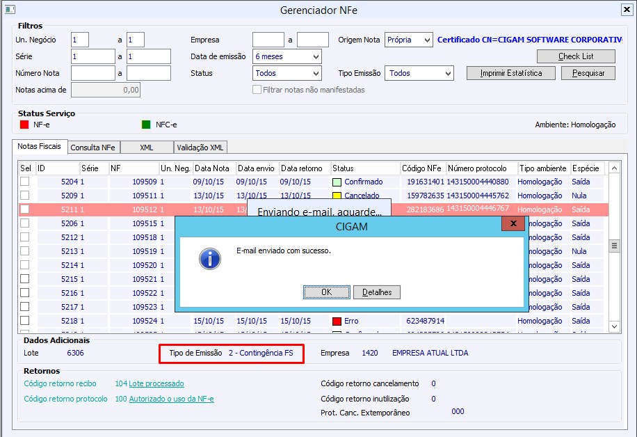Click the grid scrollbar down arrow
The image size is (637, 437).
coord(614,326)
